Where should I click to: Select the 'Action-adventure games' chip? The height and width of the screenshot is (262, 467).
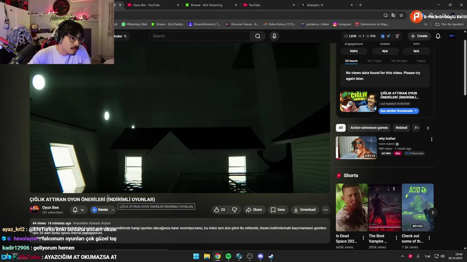[x=369, y=128]
